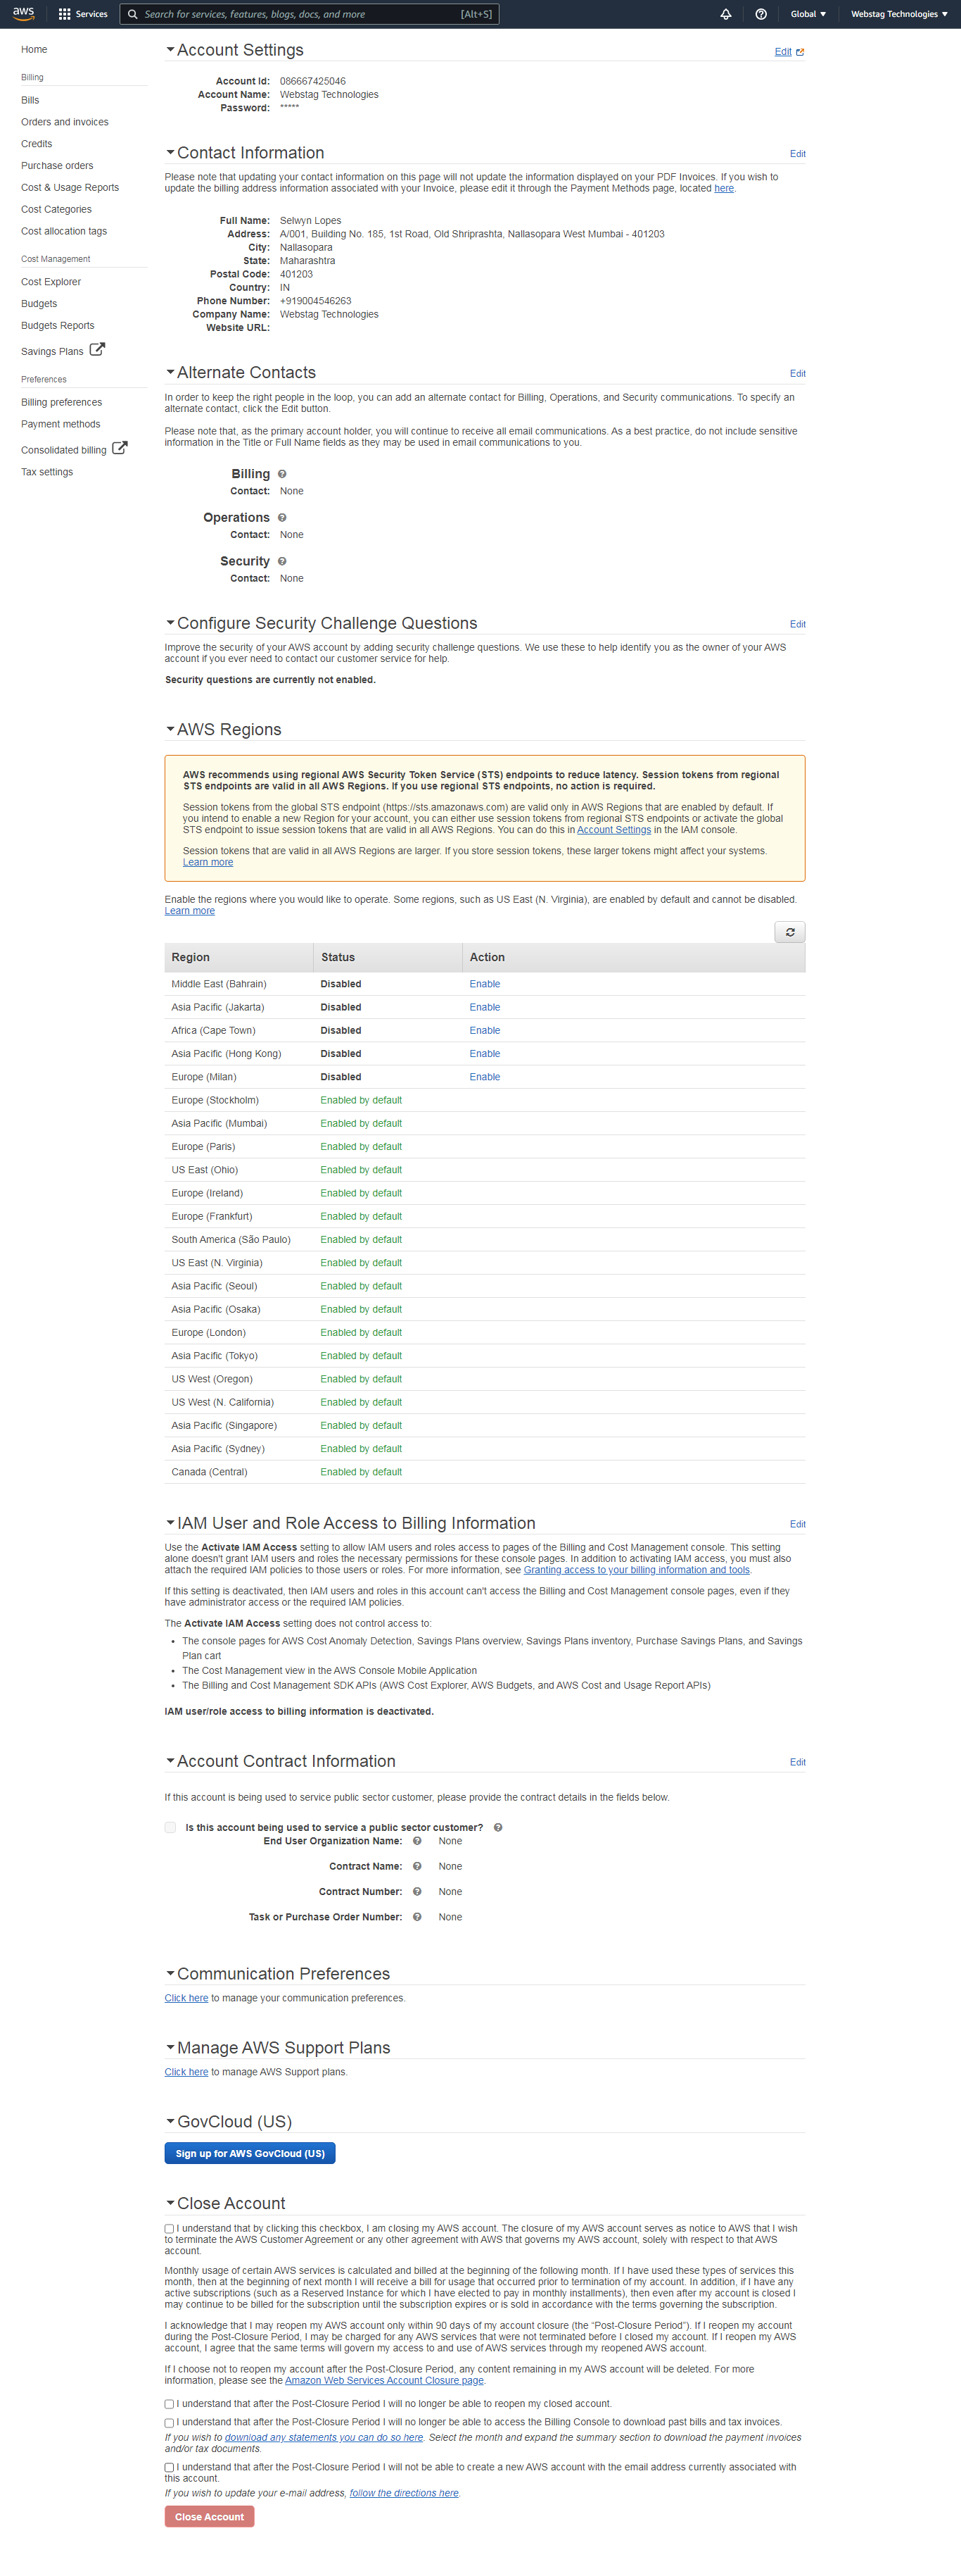Select the 'Europe (Stockholm)' region name
Screen dimensions: 961x2576
[215, 1100]
